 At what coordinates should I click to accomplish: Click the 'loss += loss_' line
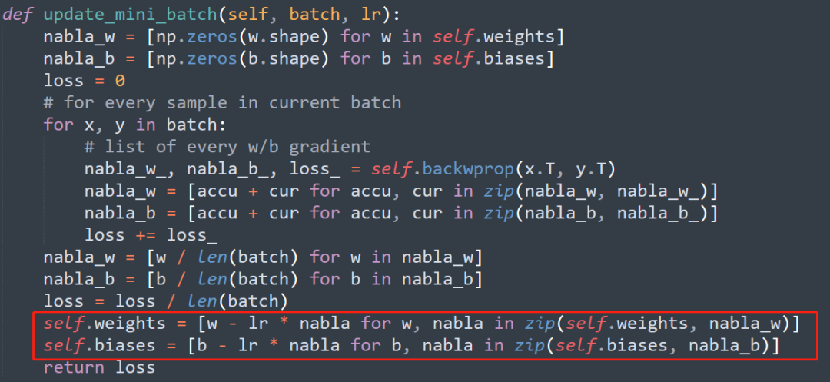click(x=151, y=235)
